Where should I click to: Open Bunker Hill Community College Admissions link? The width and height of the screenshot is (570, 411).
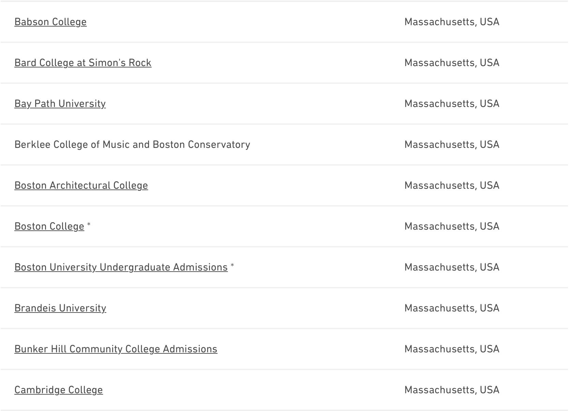(116, 349)
